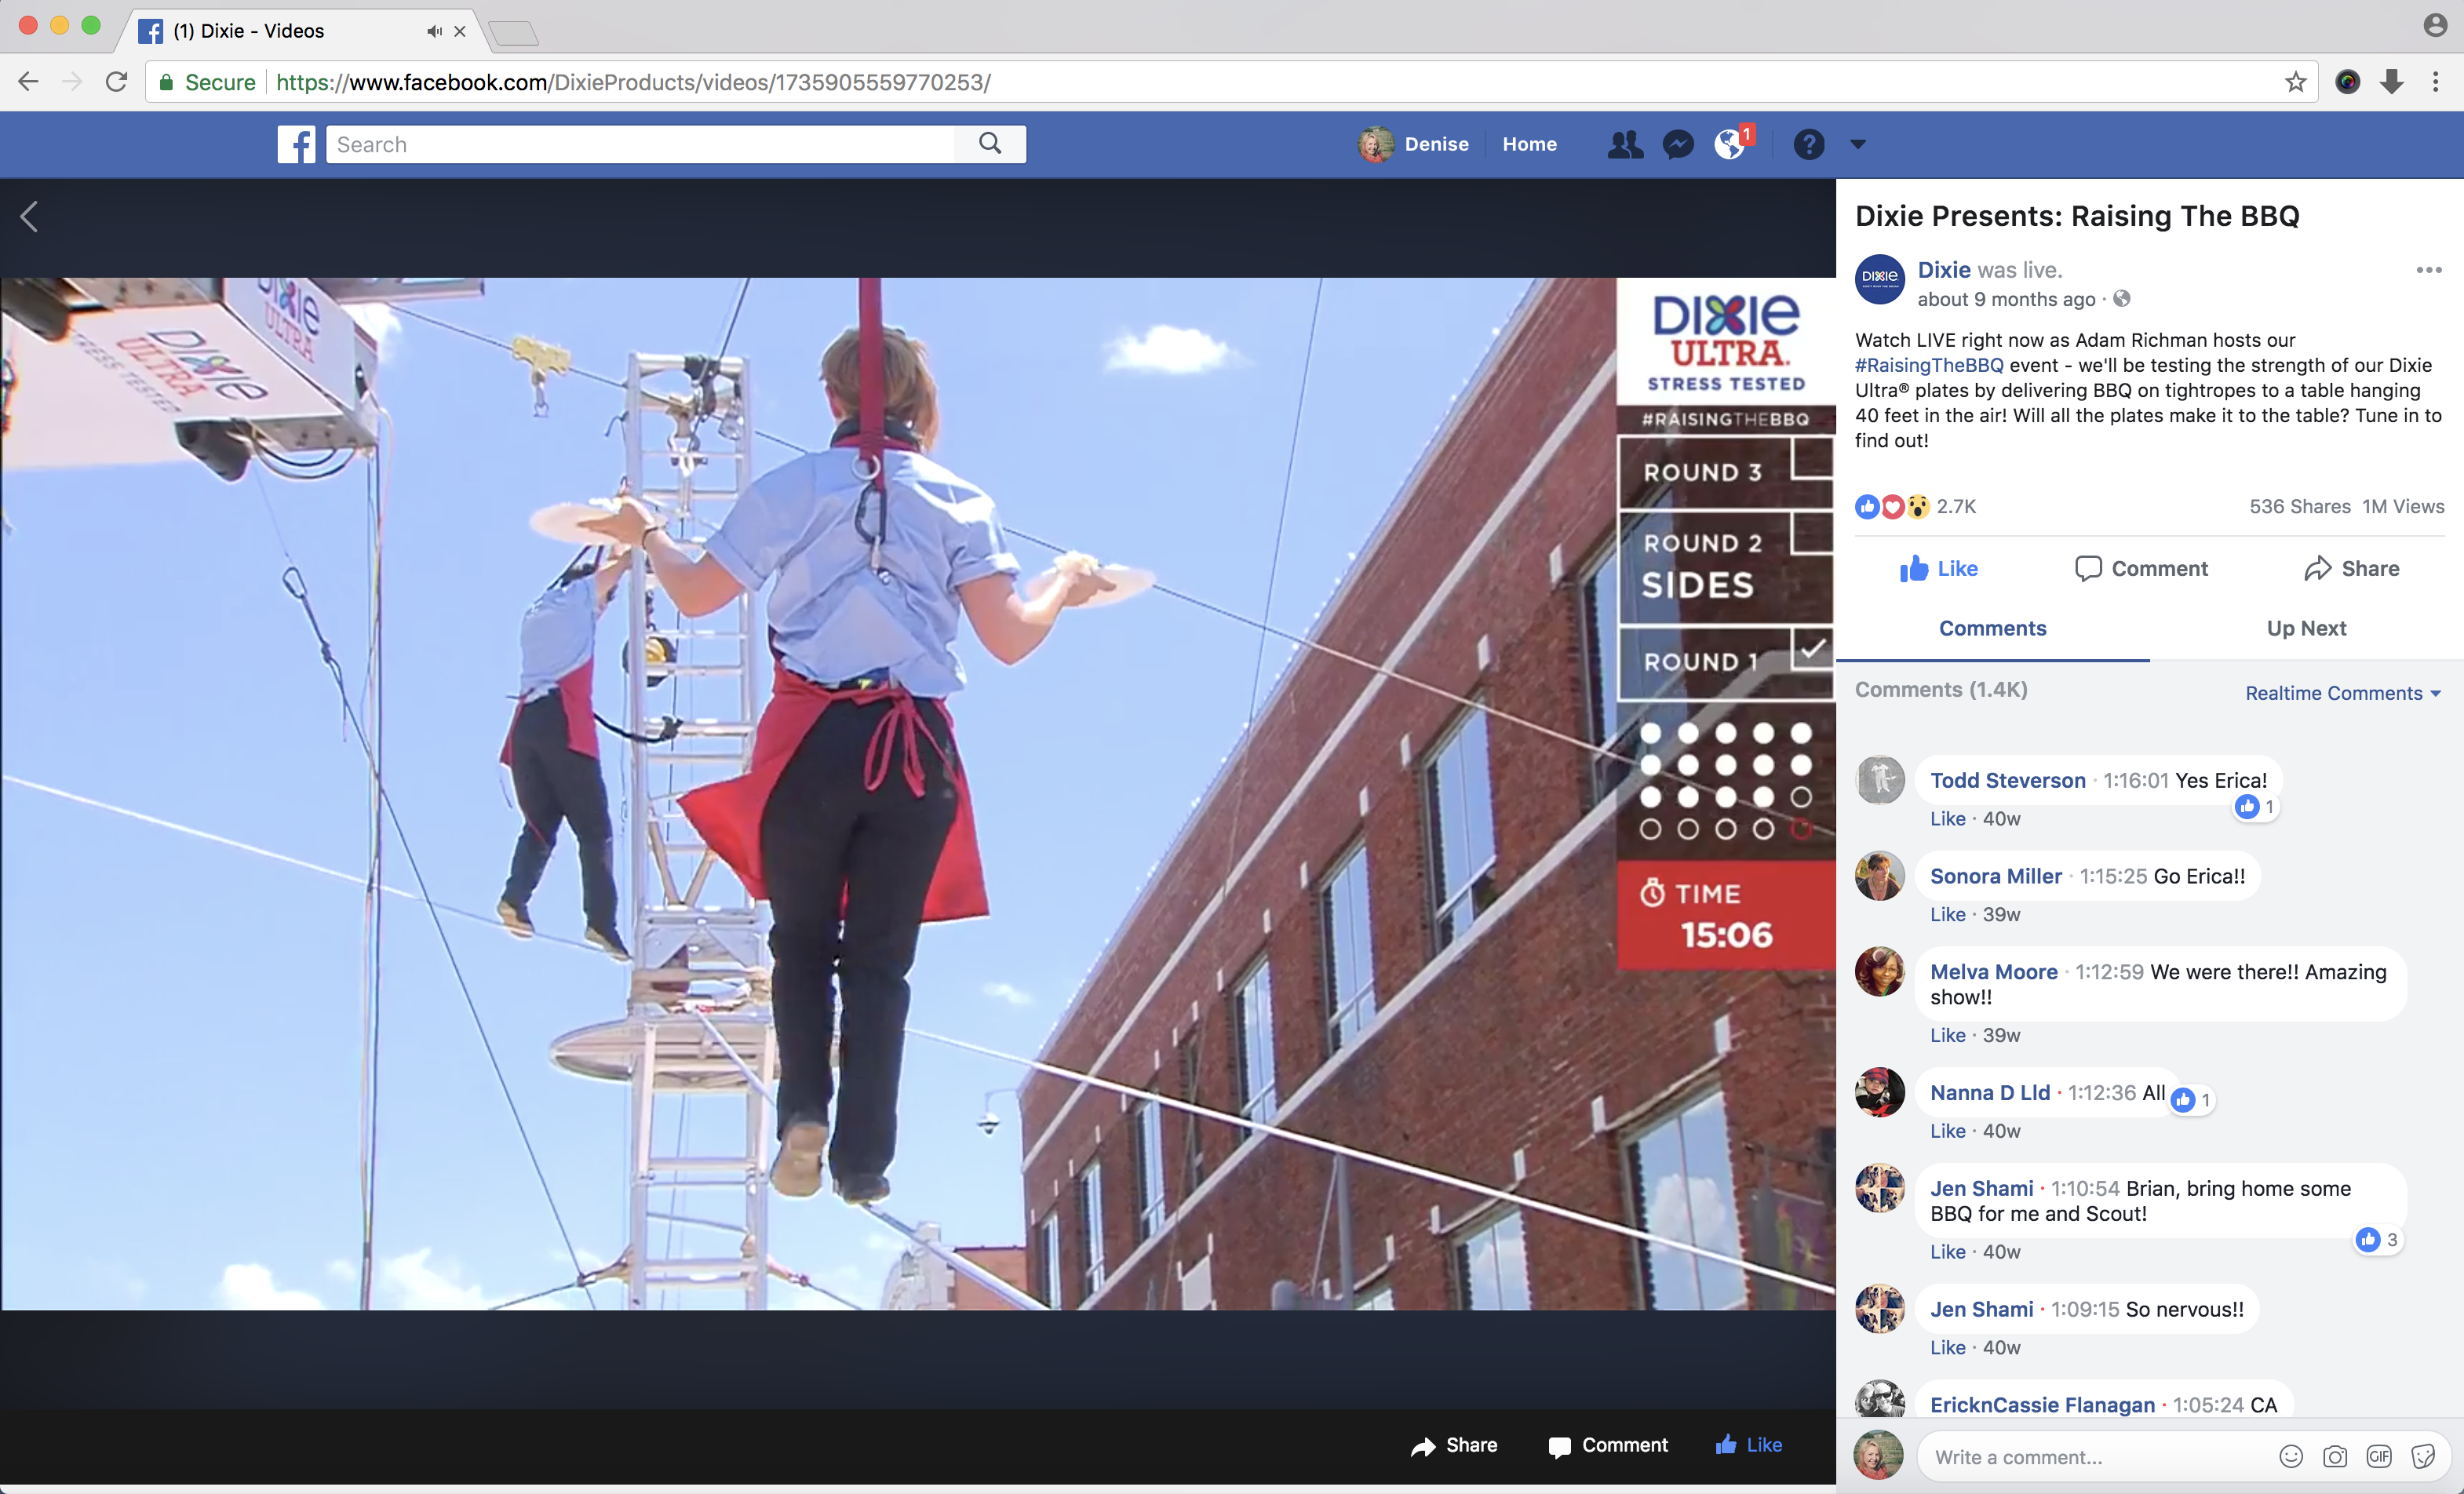Switch to the Up Next tab

[2305, 628]
